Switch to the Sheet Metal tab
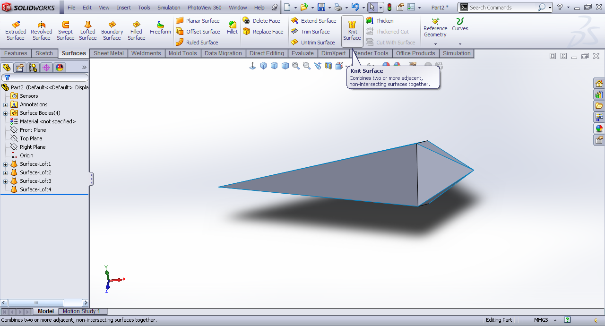The image size is (605, 326). coord(108,53)
